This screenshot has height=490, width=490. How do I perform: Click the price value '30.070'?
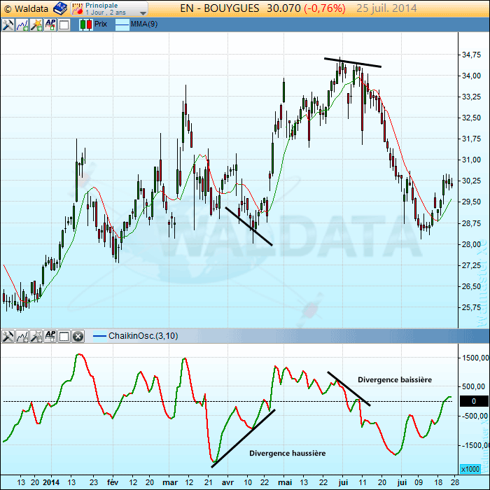(x=283, y=8)
